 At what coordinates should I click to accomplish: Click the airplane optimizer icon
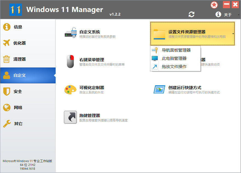pyautogui.click(x=7, y=43)
